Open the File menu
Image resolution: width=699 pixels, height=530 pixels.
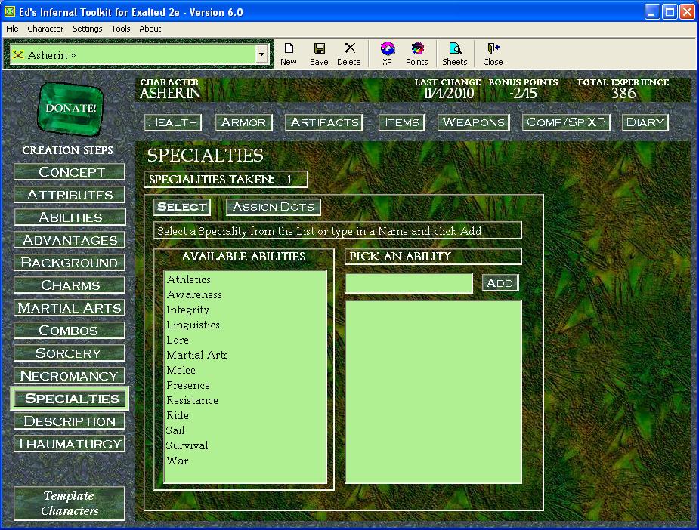pyautogui.click(x=12, y=29)
